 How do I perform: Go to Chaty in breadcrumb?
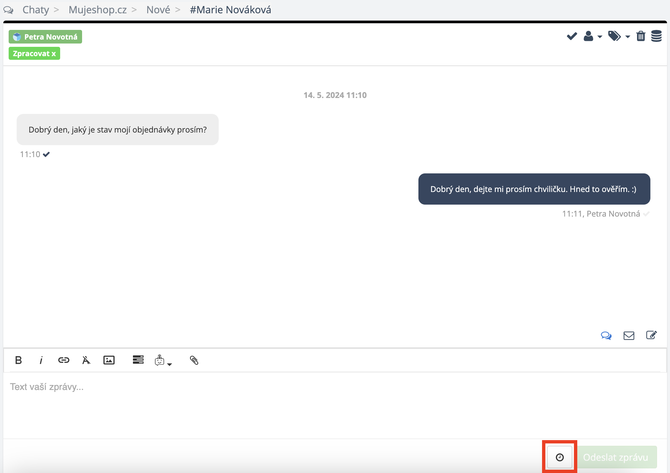click(x=36, y=10)
